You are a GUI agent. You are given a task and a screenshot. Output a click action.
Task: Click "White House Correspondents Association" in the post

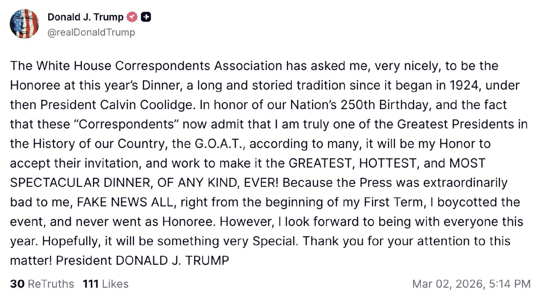(x=159, y=66)
